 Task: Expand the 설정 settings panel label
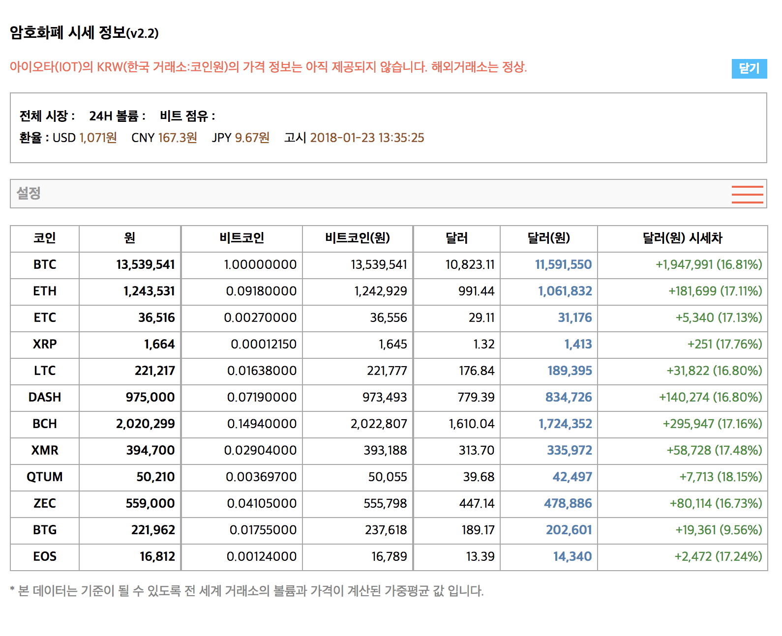click(x=29, y=193)
